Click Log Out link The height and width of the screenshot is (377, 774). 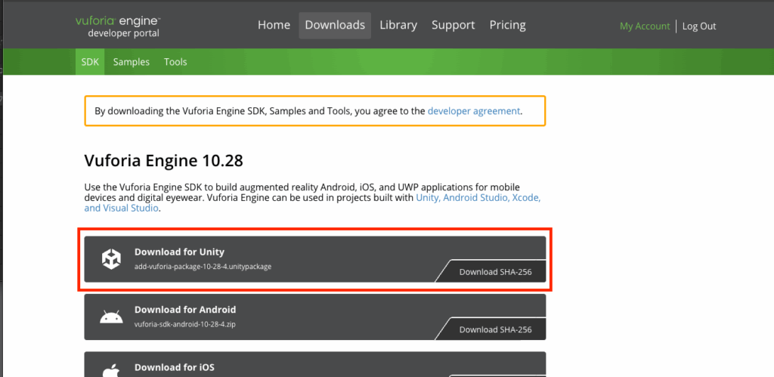pos(699,26)
